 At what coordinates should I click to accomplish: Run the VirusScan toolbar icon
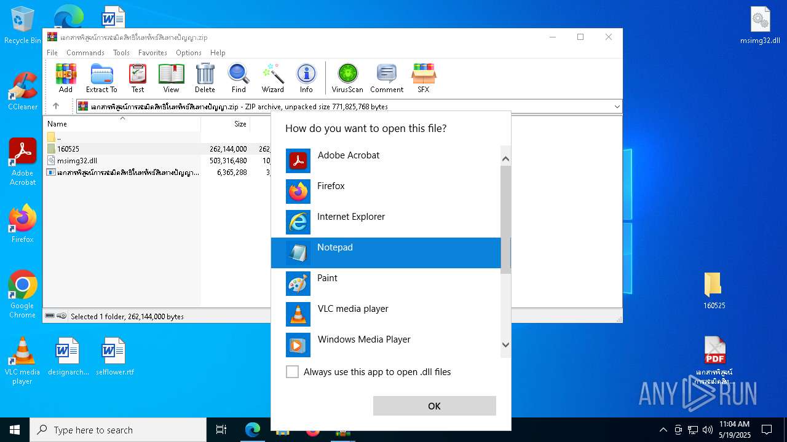tap(347, 78)
